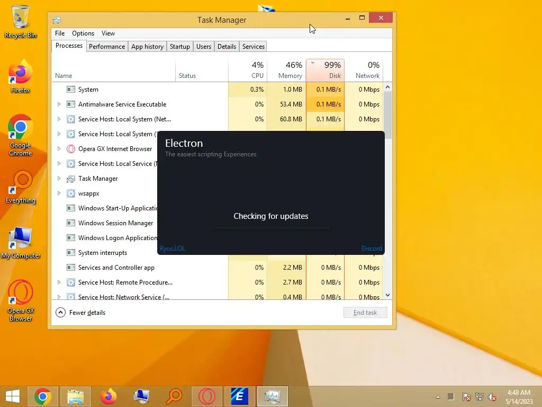Select Windows Logon Application row
The image size is (542, 407).
point(105,238)
